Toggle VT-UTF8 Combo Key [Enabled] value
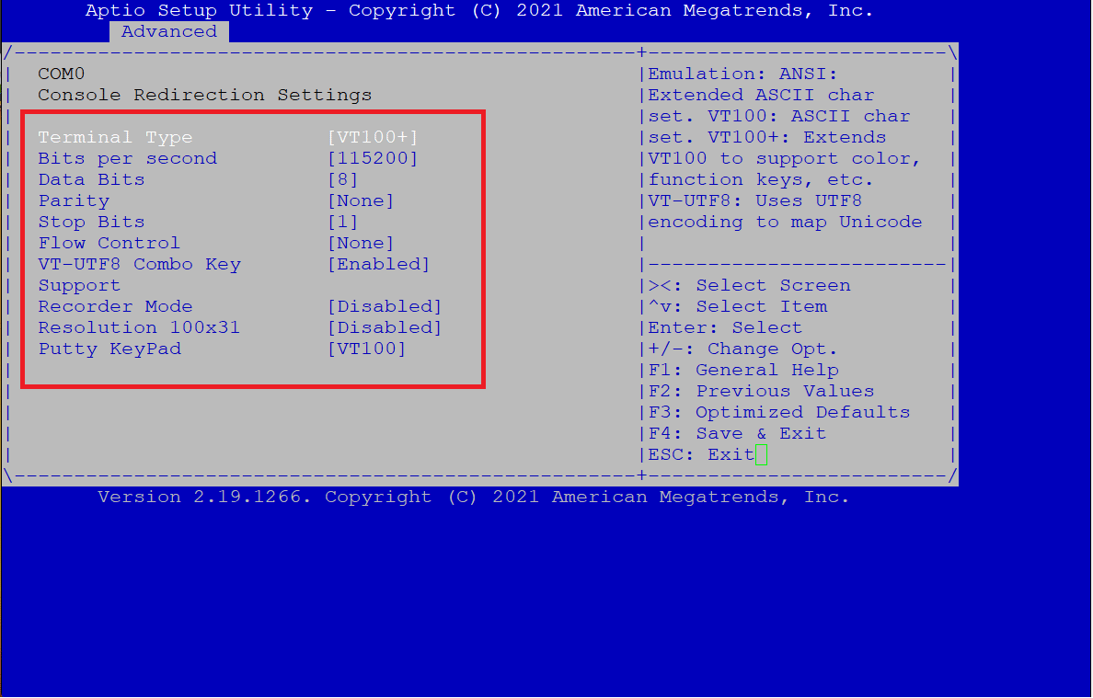This screenshot has width=1093, height=698. point(378,264)
